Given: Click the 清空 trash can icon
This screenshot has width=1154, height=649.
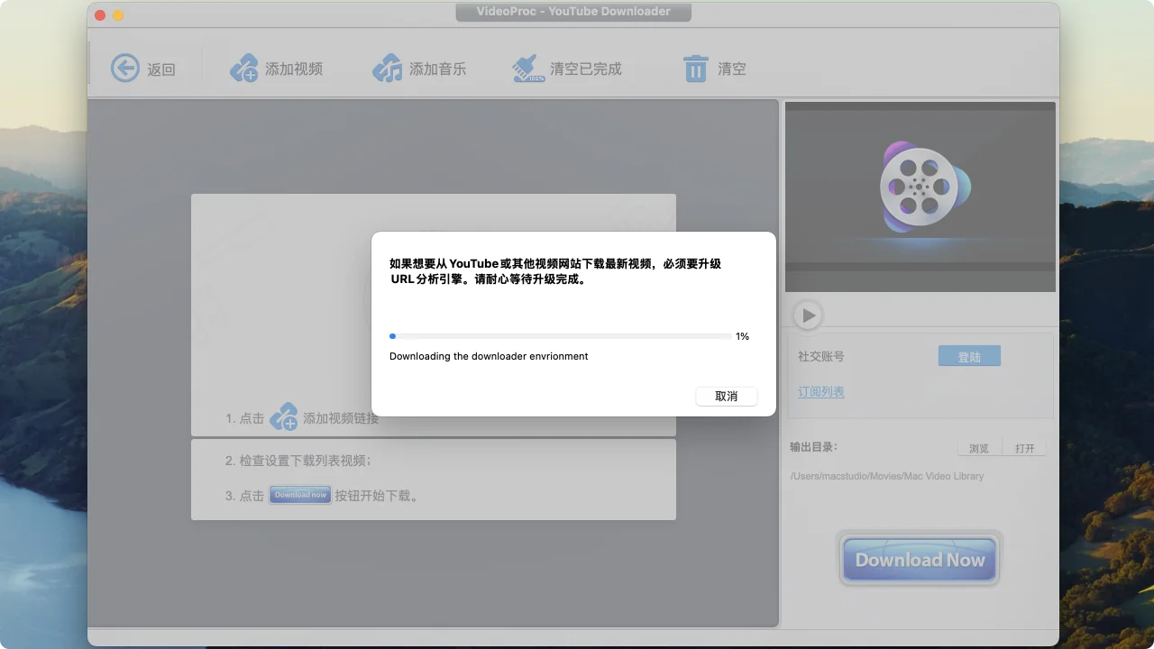Looking at the screenshot, I should [x=695, y=69].
